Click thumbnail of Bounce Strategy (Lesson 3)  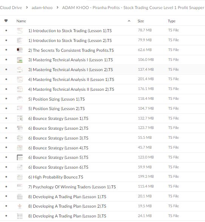(x=20, y=138)
